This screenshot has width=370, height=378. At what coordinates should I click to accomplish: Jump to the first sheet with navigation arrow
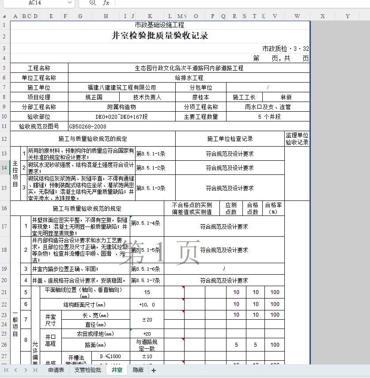tap(7, 370)
